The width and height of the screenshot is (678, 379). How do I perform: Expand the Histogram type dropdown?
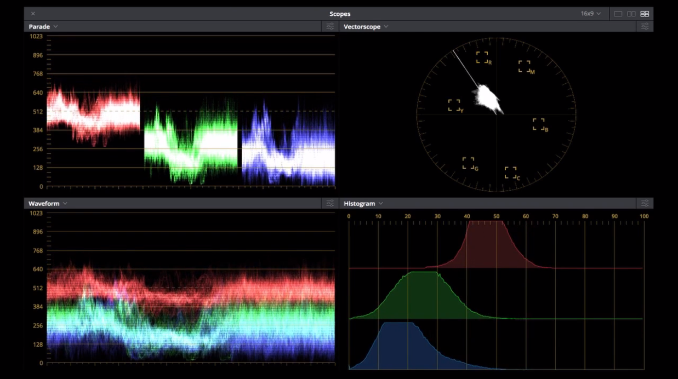[381, 203]
